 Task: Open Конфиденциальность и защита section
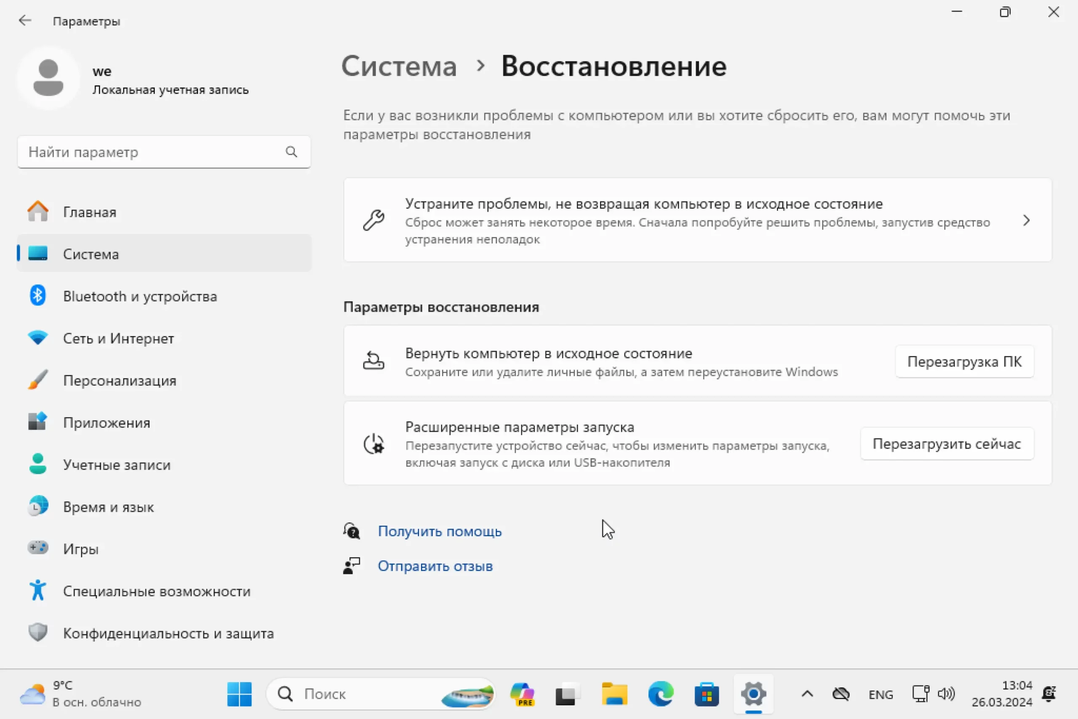coord(168,633)
